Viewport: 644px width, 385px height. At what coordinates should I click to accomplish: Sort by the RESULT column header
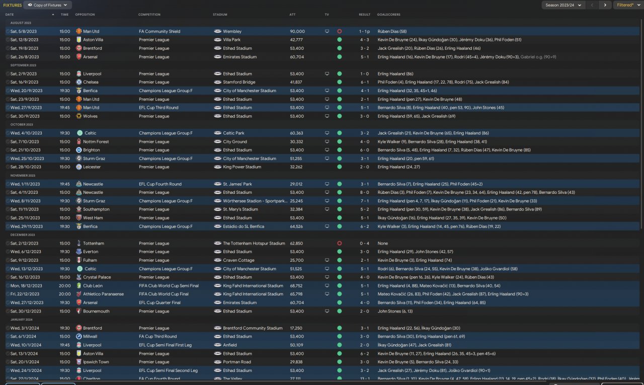tap(365, 15)
